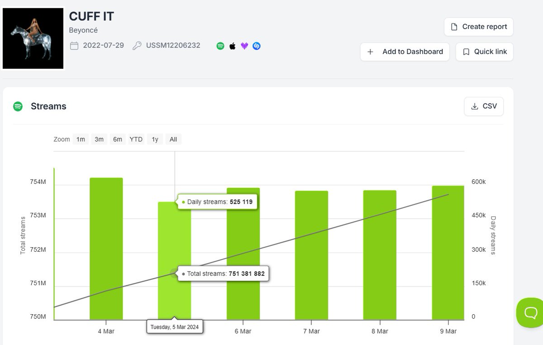The height and width of the screenshot is (345, 543).
Task: Click the Tuesday, 5 Mar 2024 date label
Action: tap(175, 326)
